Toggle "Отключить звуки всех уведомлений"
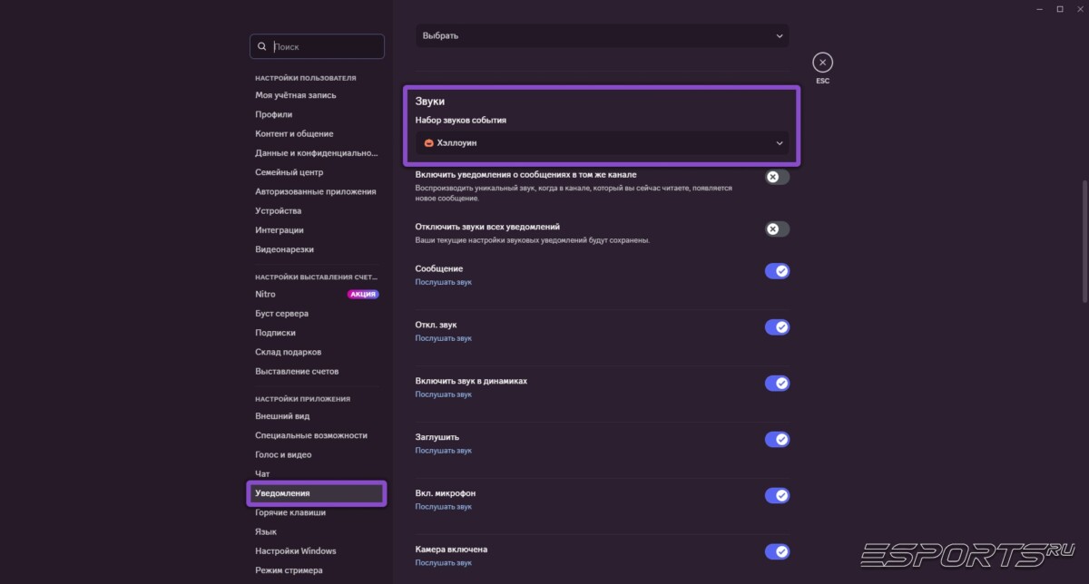Viewport: 1089px width, 584px height. point(777,229)
